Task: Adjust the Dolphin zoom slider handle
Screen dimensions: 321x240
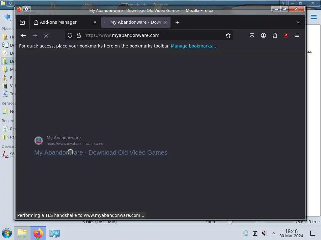Action: pos(230,222)
